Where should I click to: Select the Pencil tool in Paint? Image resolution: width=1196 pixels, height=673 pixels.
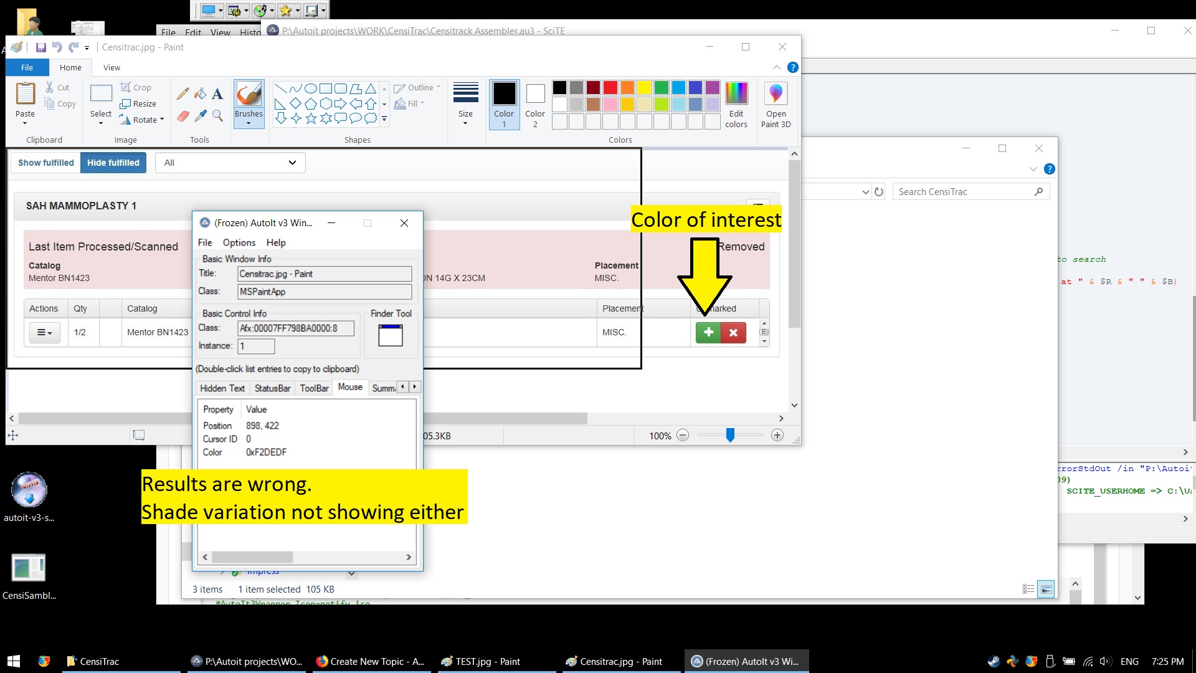point(183,94)
